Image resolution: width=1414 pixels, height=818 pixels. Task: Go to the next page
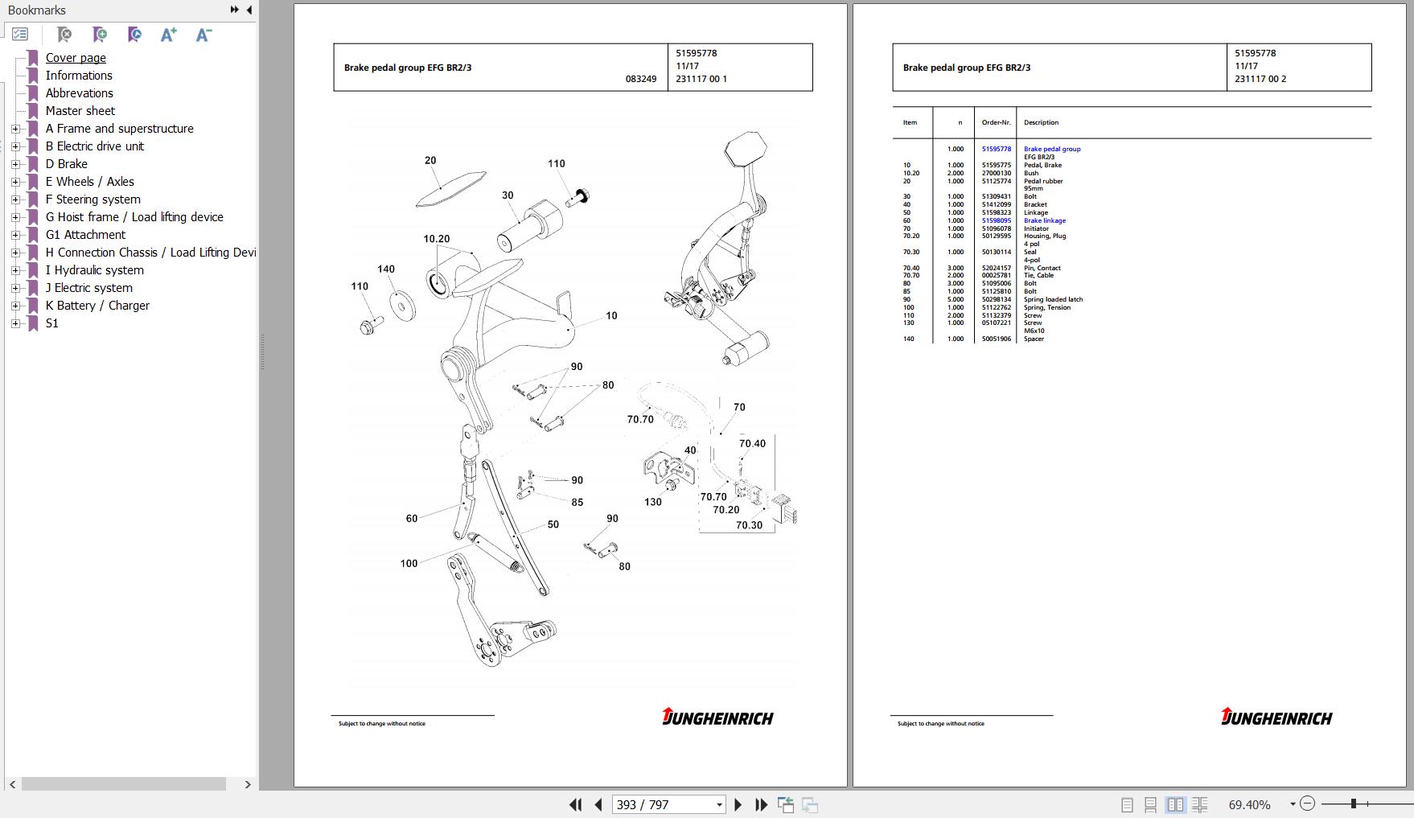(x=738, y=804)
